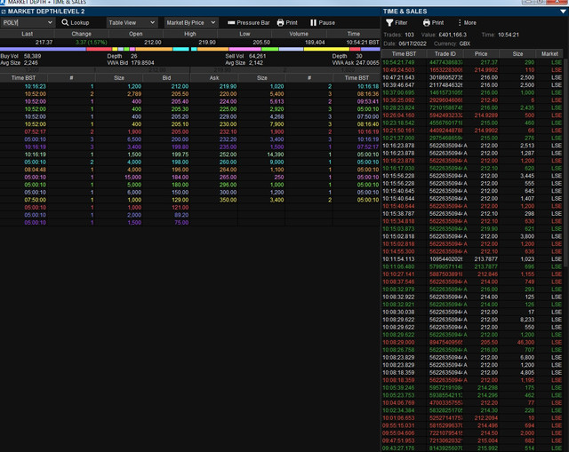Click the Market Depth/Level 2 panel icon

pyautogui.click(x=4, y=12)
